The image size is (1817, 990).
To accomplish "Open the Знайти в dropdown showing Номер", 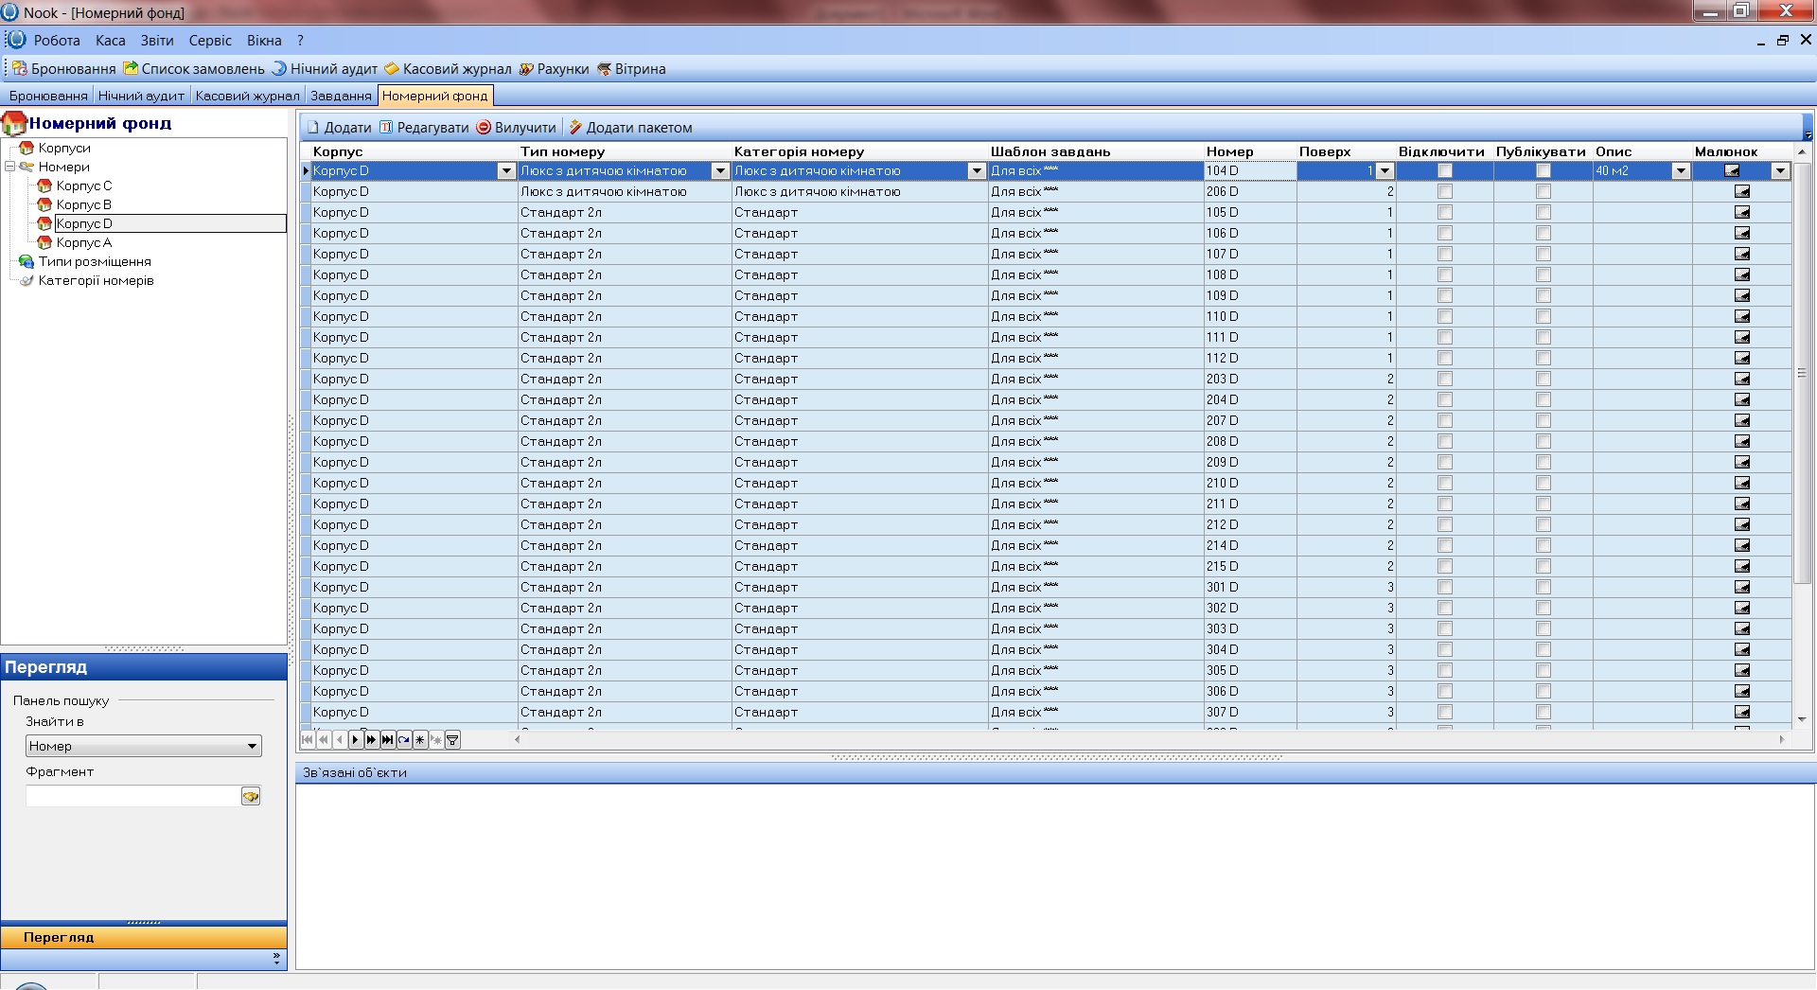I will coord(144,747).
